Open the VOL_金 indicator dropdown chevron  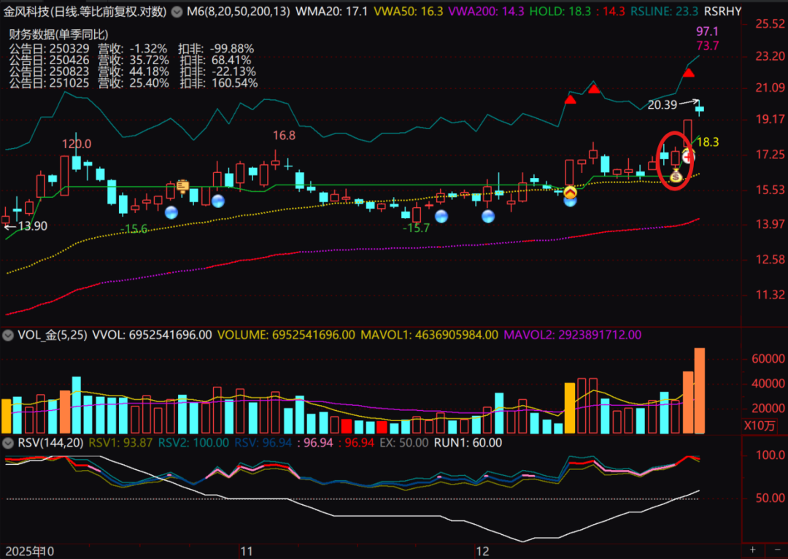pos(8,335)
